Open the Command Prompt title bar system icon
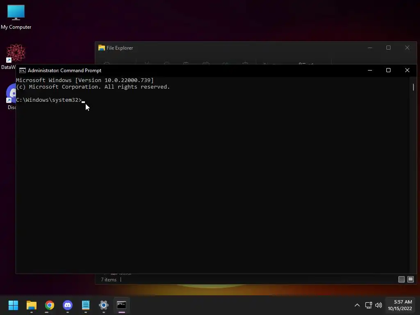Screen dimensions: 420x315 [x=23, y=71]
